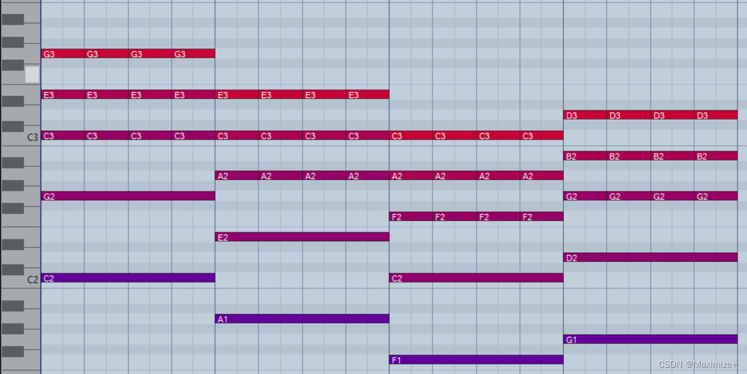Select the third F2 note
Screen dimensions: 747x374
point(499,217)
